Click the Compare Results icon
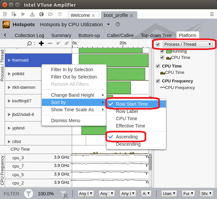Viewport: 217px width, 199px height. point(41,14)
